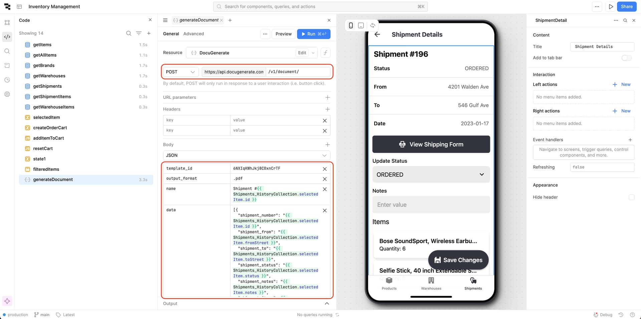
Task: Open the POST method dropdown
Action: 180,72
